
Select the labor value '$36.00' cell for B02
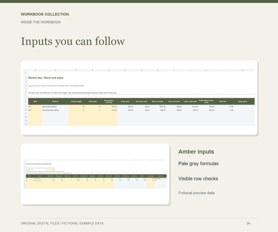tap(190, 110)
